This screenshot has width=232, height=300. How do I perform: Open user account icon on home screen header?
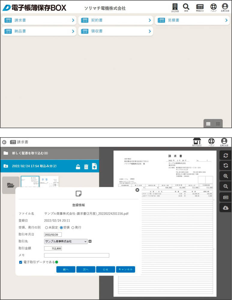click(x=225, y=8)
